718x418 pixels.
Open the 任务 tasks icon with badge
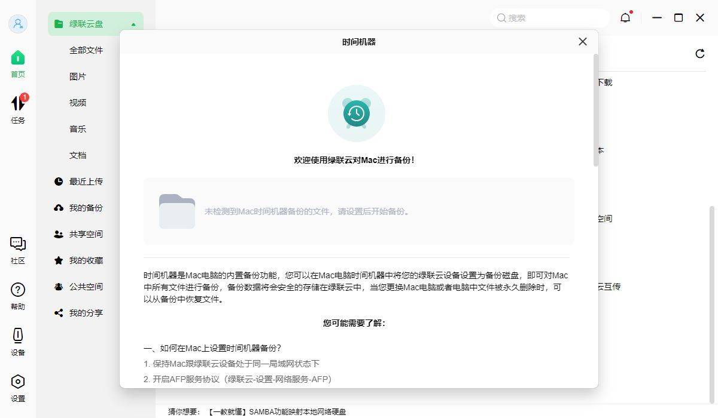(x=18, y=103)
